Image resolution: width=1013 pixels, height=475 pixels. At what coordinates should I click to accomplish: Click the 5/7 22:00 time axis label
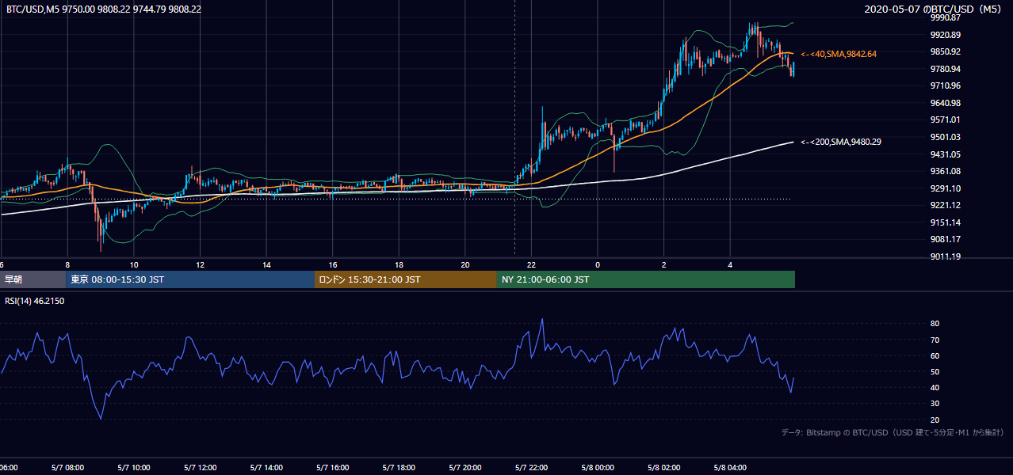click(x=531, y=468)
